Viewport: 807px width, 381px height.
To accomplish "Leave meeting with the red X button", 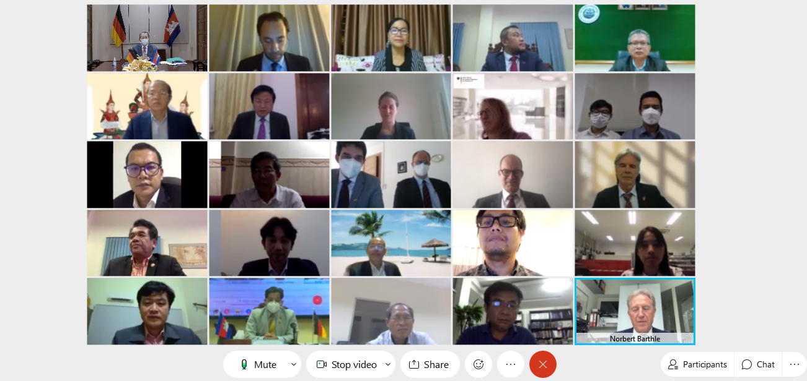I will (543, 364).
